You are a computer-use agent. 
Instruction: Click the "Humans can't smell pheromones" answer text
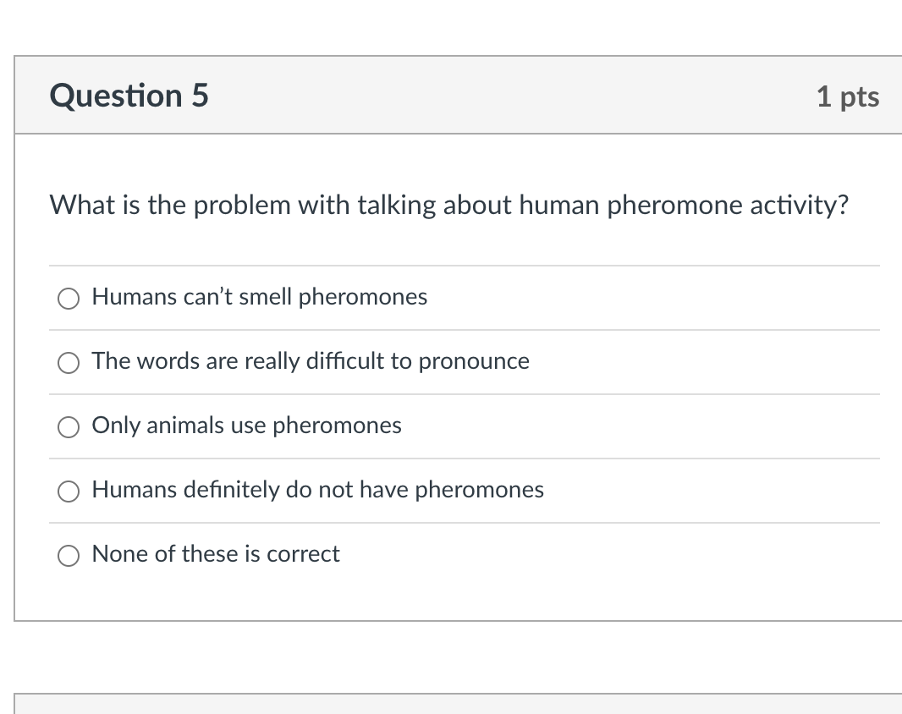(260, 297)
